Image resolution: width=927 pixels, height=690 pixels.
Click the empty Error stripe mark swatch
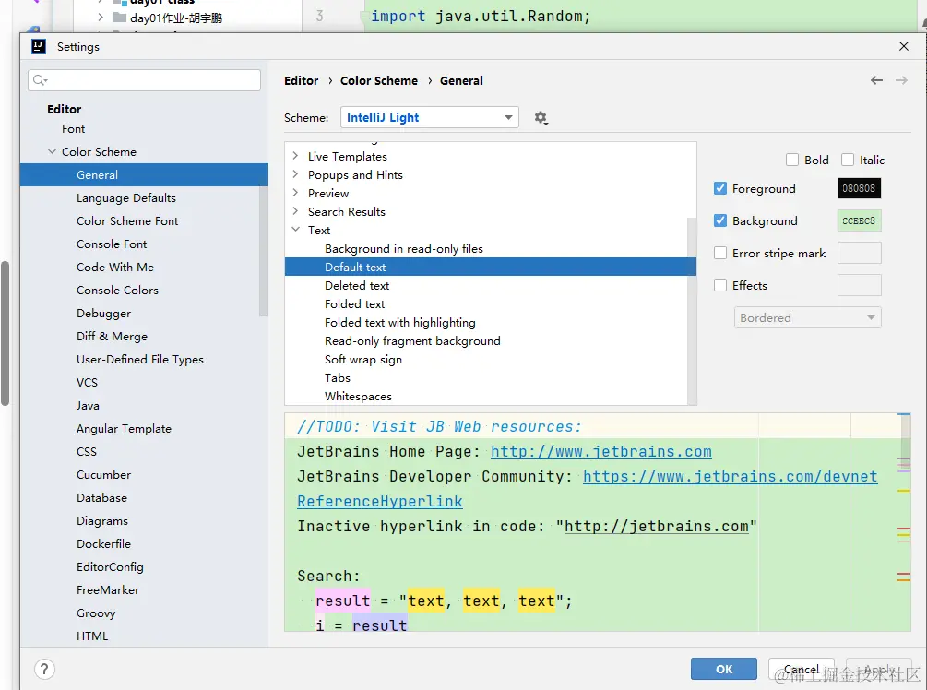859,253
